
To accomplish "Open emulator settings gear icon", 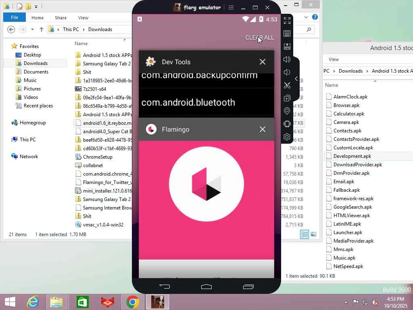I will coord(287,136).
